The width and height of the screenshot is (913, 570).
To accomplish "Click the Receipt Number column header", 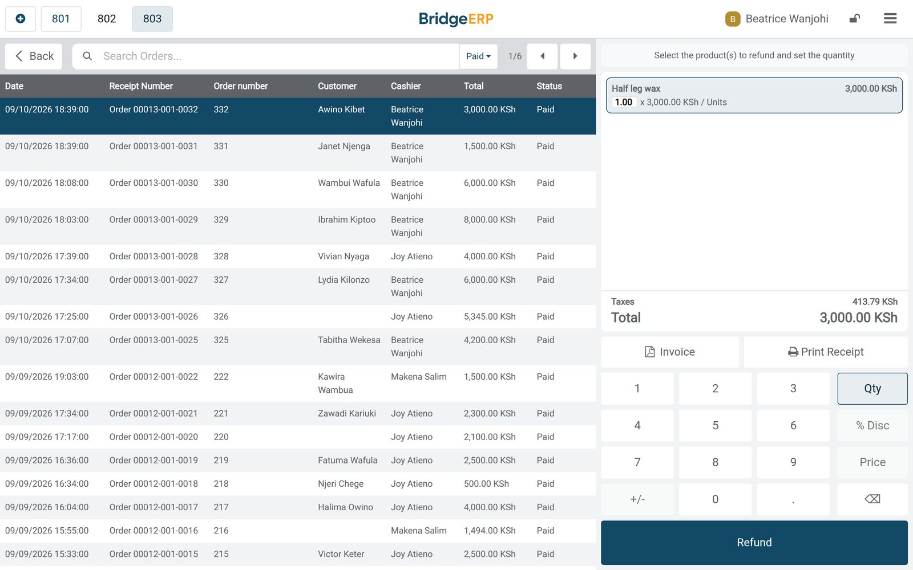I will click(141, 86).
